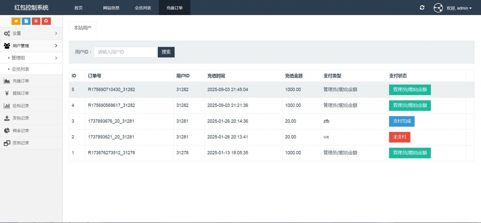Image resolution: width=481 pixels, height=223 pixels.
Task: Open 提现订单 with the yen icon
Action: pos(21,93)
